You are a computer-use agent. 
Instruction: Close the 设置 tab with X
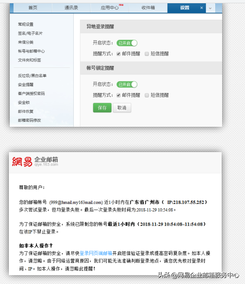[x=202, y=8]
